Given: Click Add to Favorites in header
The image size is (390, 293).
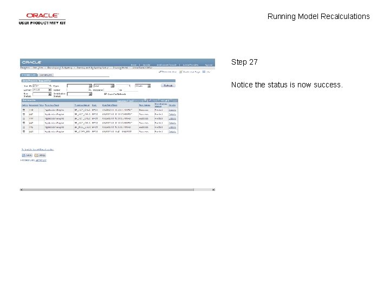Looking at the screenshot, I should pyautogui.click(x=190, y=65).
